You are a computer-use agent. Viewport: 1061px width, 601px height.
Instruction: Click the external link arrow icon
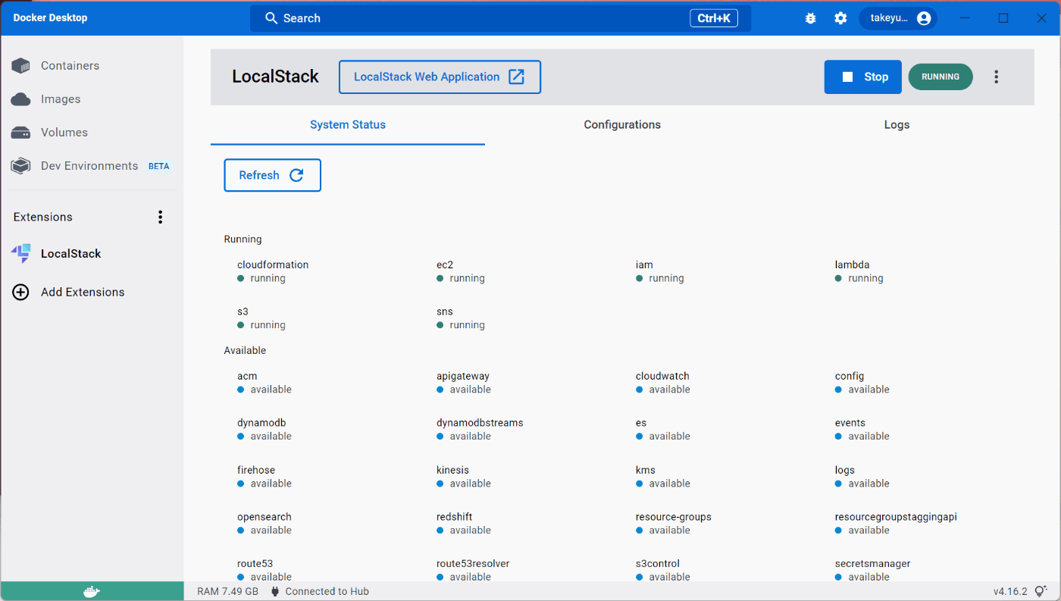coord(516,77)
